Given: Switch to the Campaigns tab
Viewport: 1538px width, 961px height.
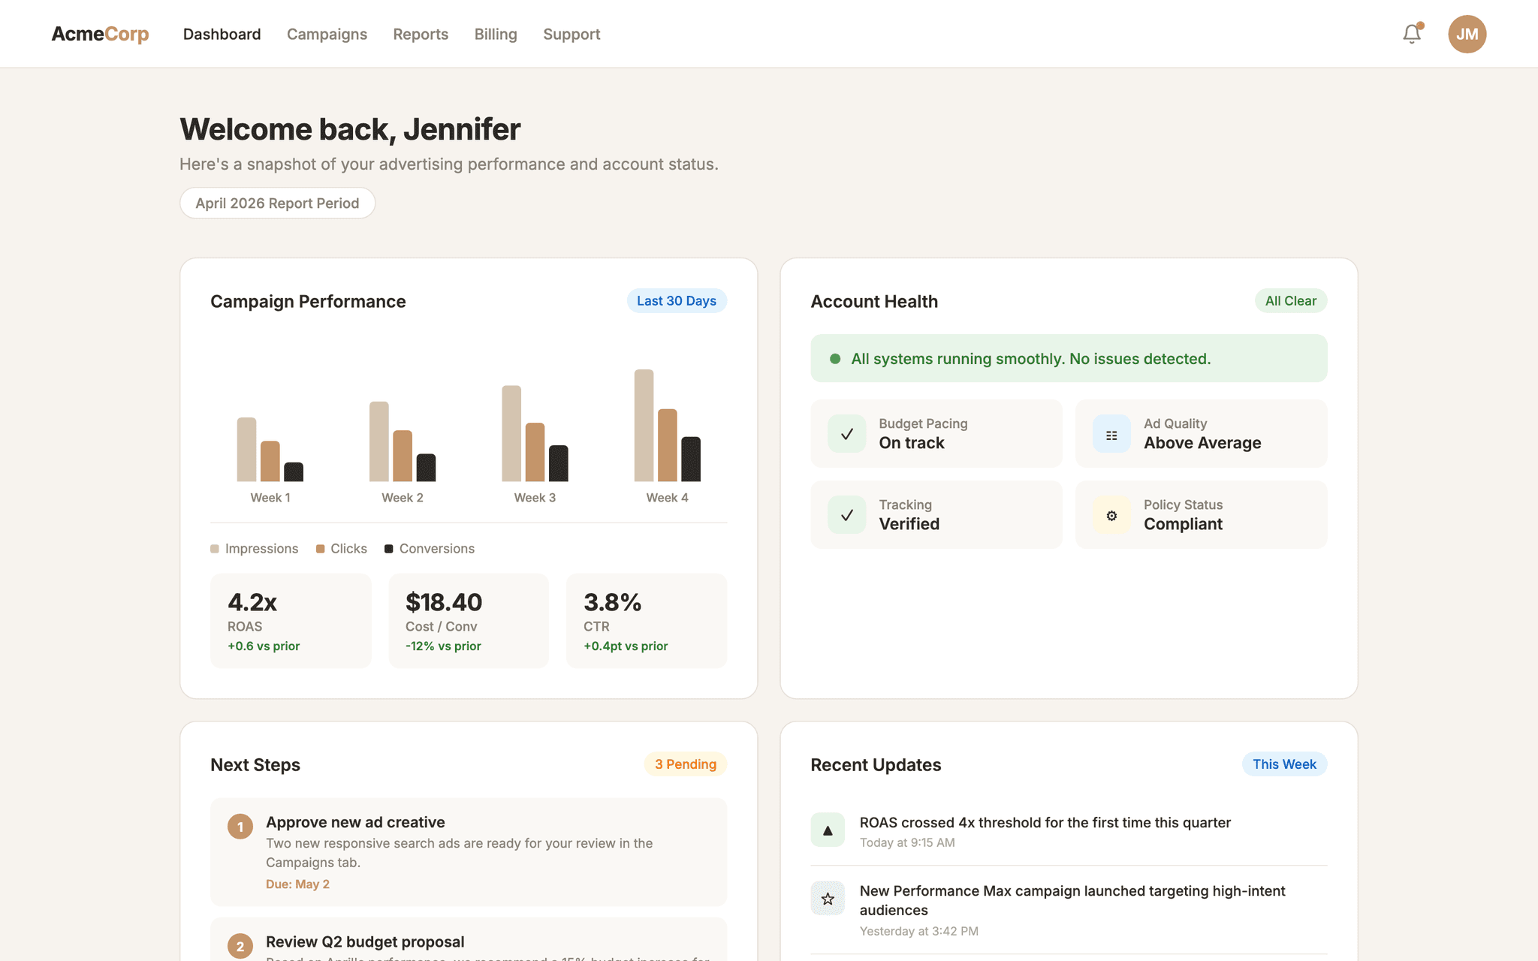Looking at the screenshot, I should [327, 34].
